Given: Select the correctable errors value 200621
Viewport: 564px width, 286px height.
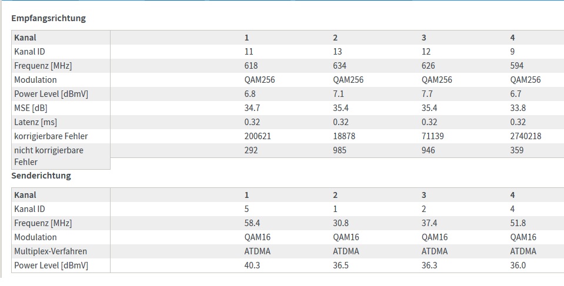Looking at the screenshot, I should point(258,136).
